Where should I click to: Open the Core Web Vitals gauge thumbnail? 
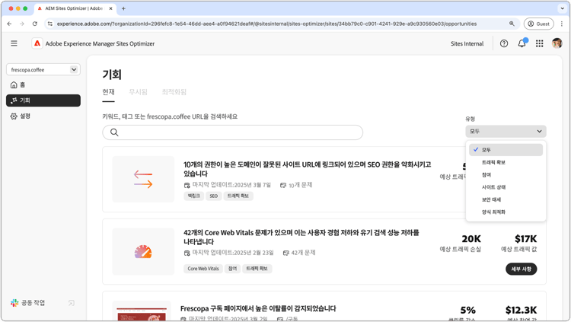(143, 252)
